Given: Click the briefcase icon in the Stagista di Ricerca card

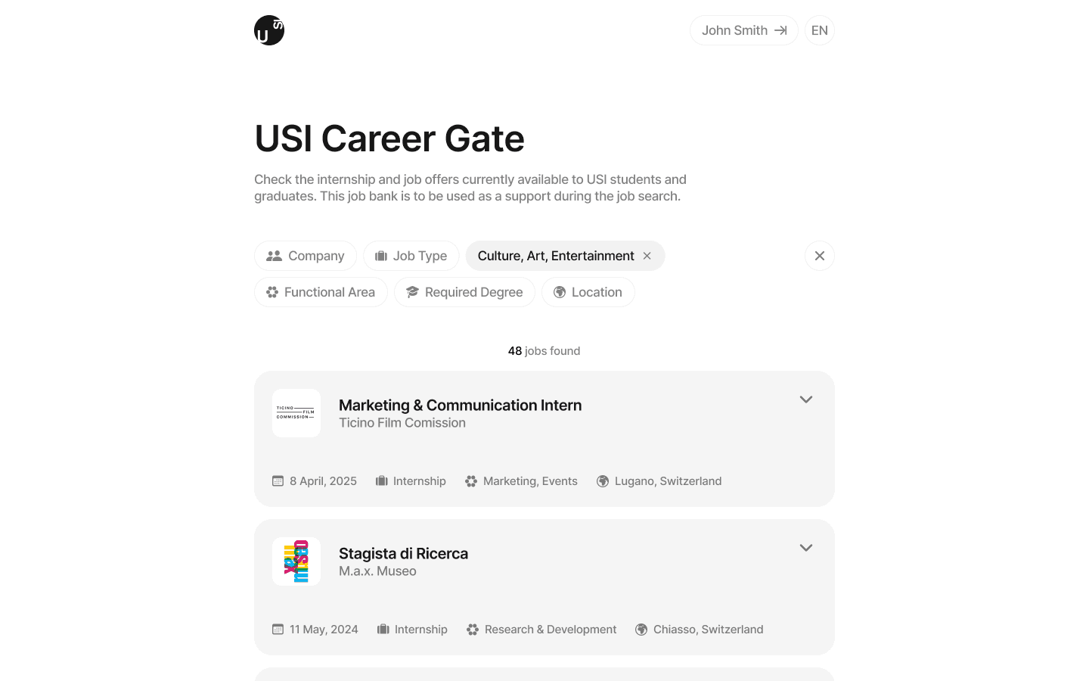Looking at the screenshot, I should 383,630.
